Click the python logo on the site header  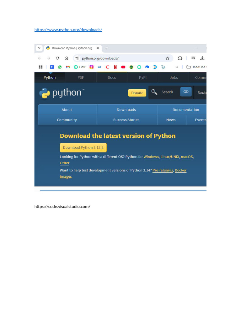coord(62,93)
